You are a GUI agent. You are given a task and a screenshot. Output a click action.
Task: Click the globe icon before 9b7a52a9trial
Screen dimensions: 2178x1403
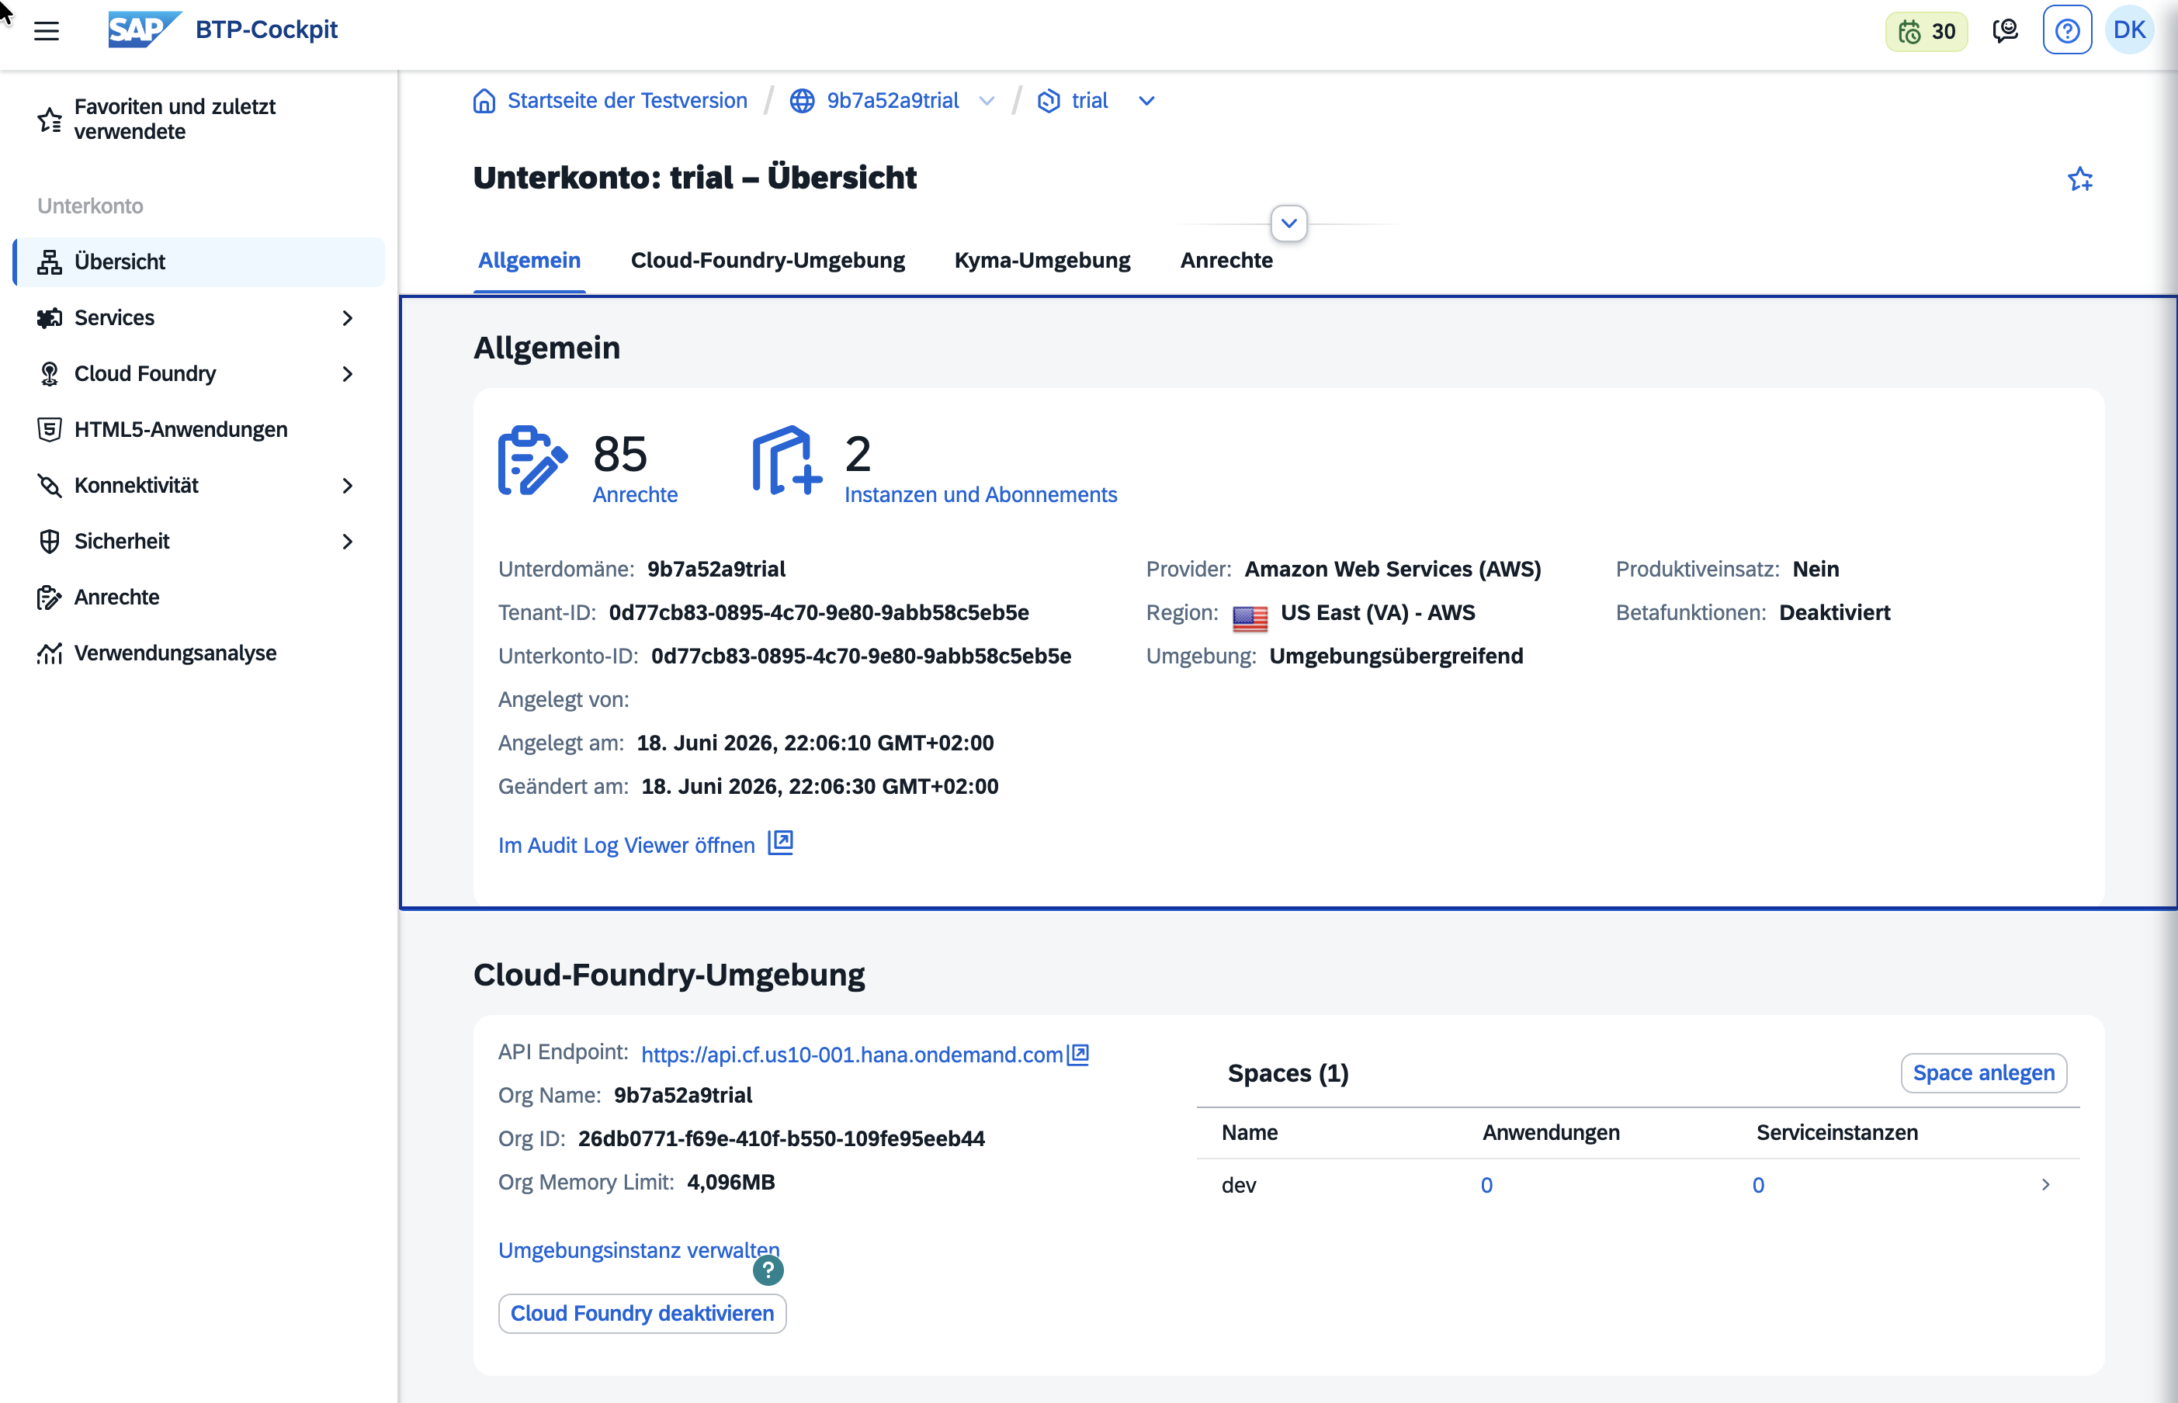[802, 100]
